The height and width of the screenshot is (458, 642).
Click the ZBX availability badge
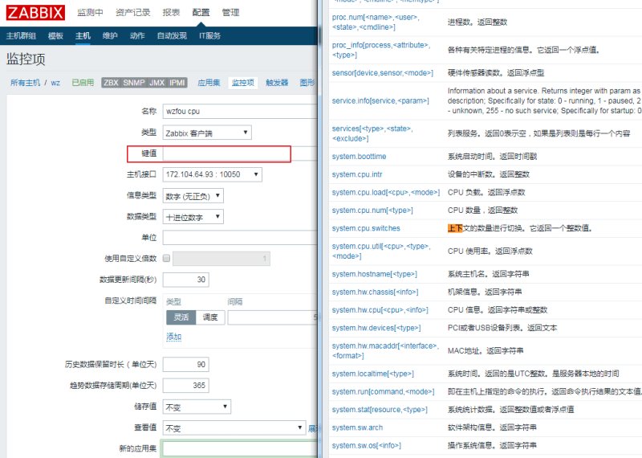coord(111,83)
